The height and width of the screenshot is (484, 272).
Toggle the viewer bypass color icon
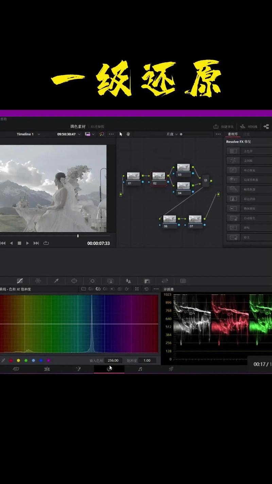(x=101, y=134)
